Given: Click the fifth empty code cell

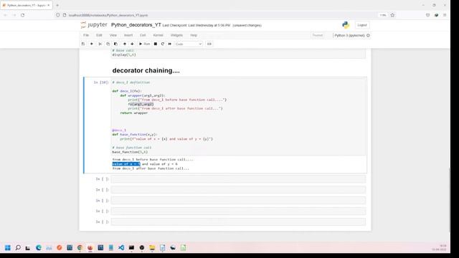Looking at the screenshot, I should (238, 221).
